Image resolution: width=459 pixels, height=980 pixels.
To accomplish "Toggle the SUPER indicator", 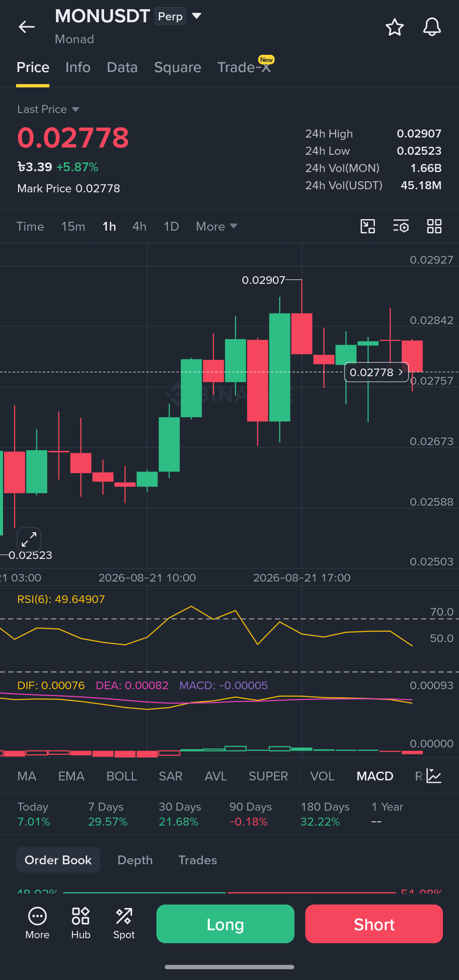I will click(268, 776).
